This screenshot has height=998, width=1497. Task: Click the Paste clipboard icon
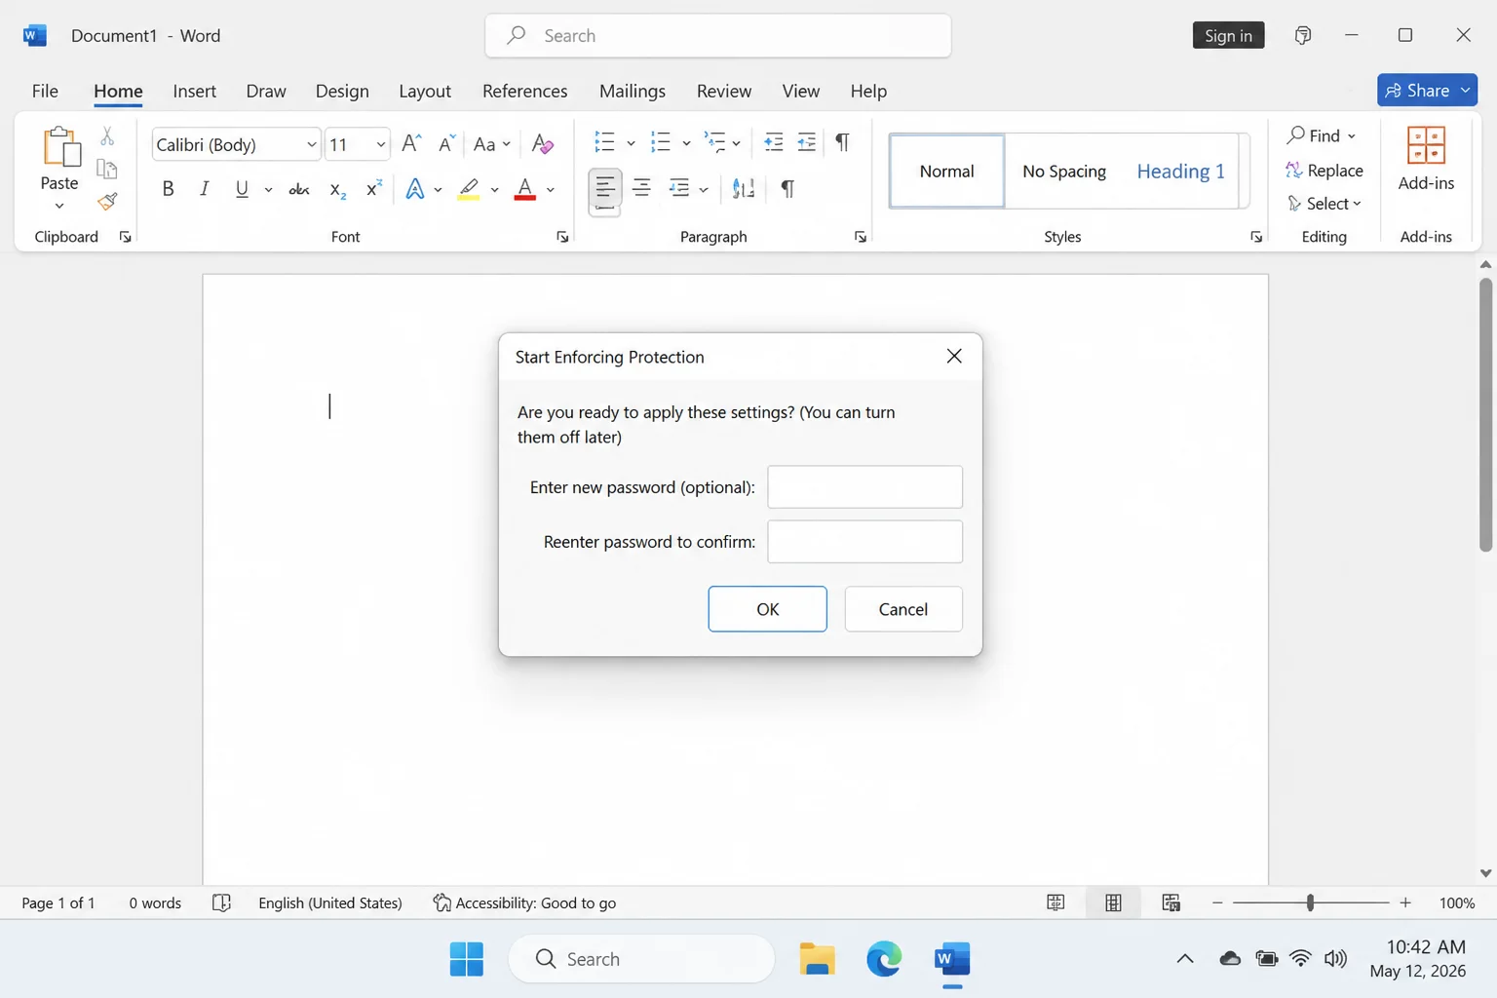pos(60,147)
